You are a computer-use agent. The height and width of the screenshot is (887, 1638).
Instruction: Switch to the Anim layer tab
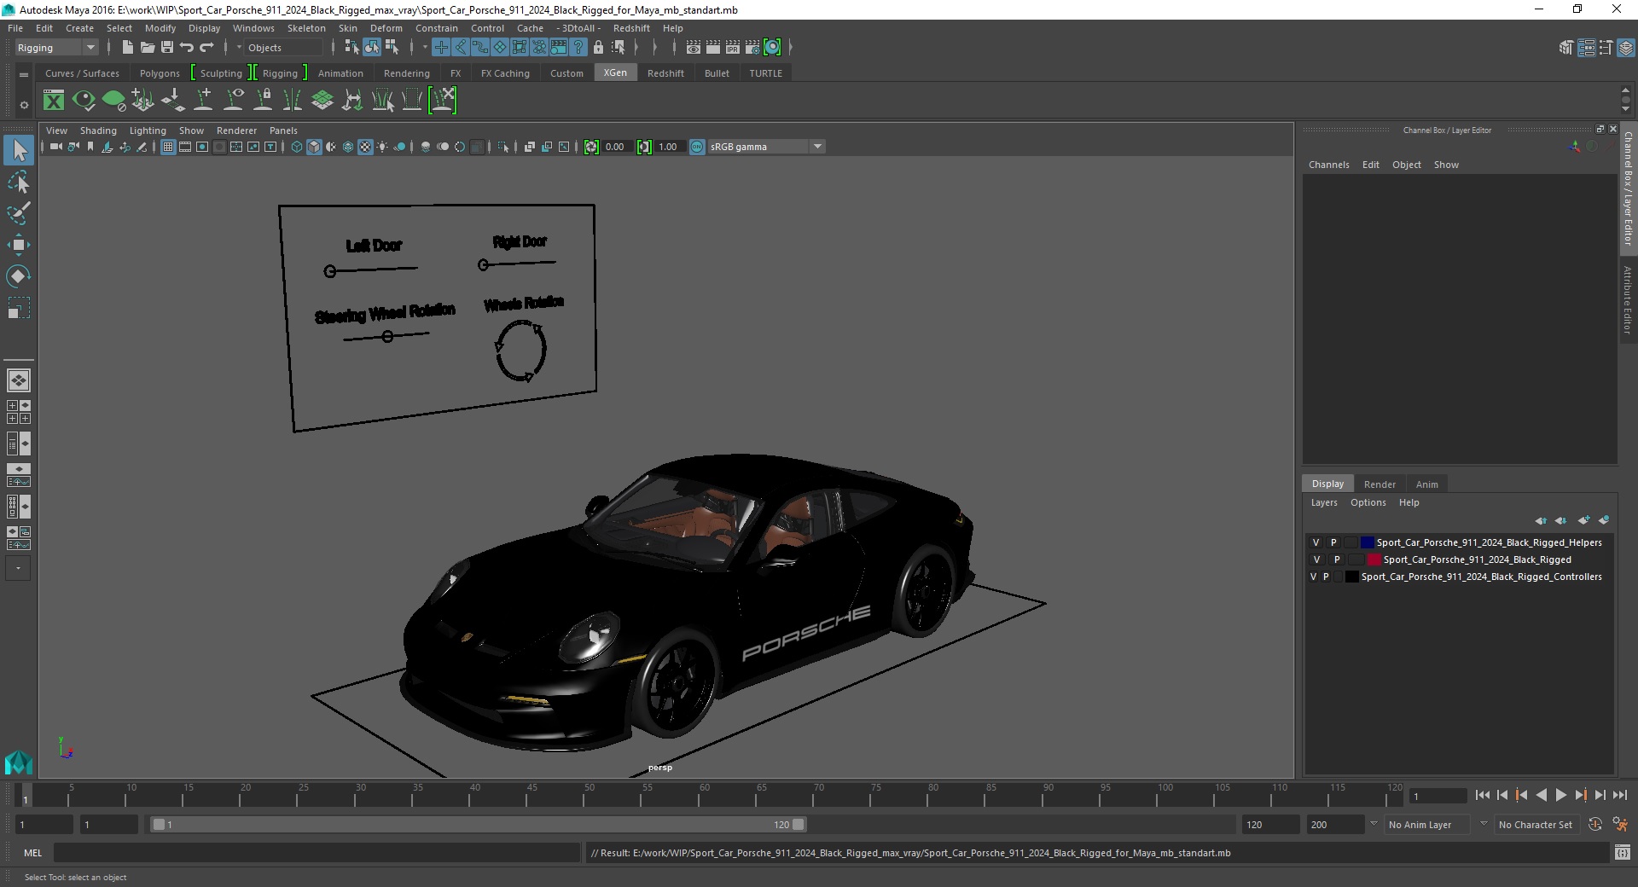[x=1426, y=484]
